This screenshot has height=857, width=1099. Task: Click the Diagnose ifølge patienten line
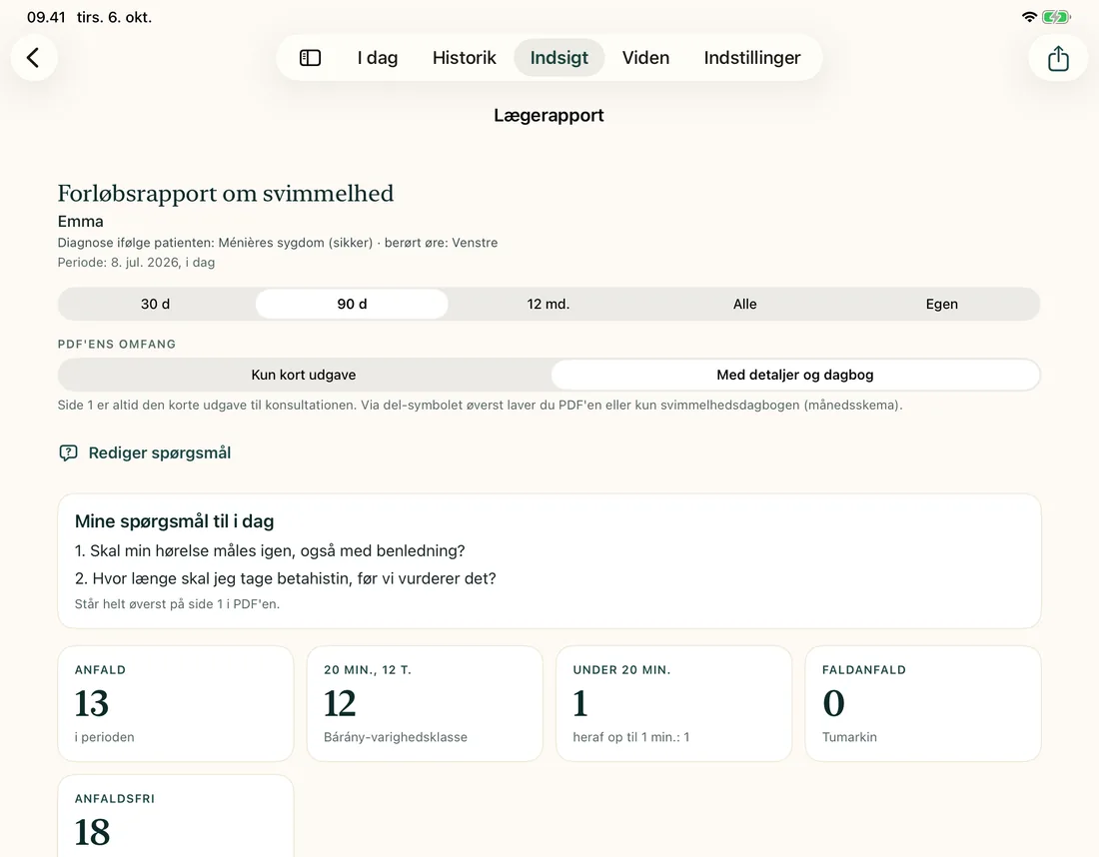(x=278, y=243)
